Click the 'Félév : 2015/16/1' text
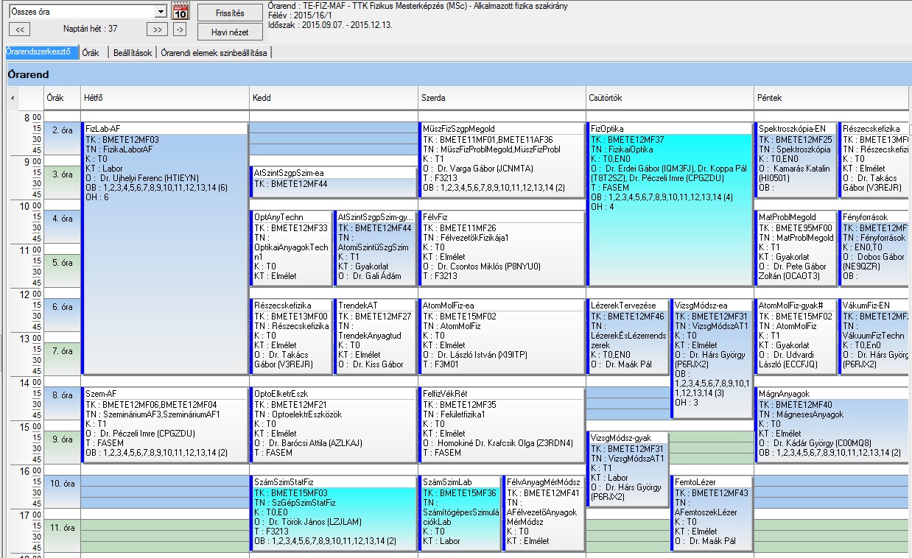Screen dimensions: 912x558 (x=301, y=15)
